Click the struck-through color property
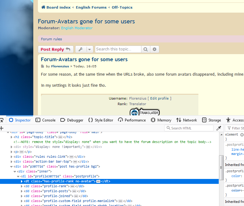Viewport: 244px width, 206px height. [x=238, y=190]
